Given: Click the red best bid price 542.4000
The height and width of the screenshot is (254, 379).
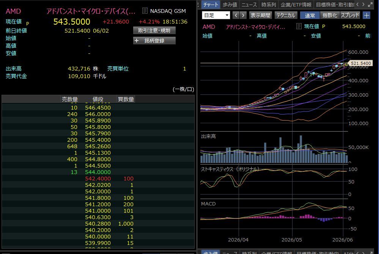Looking at the screenshot, I should 98,179.
